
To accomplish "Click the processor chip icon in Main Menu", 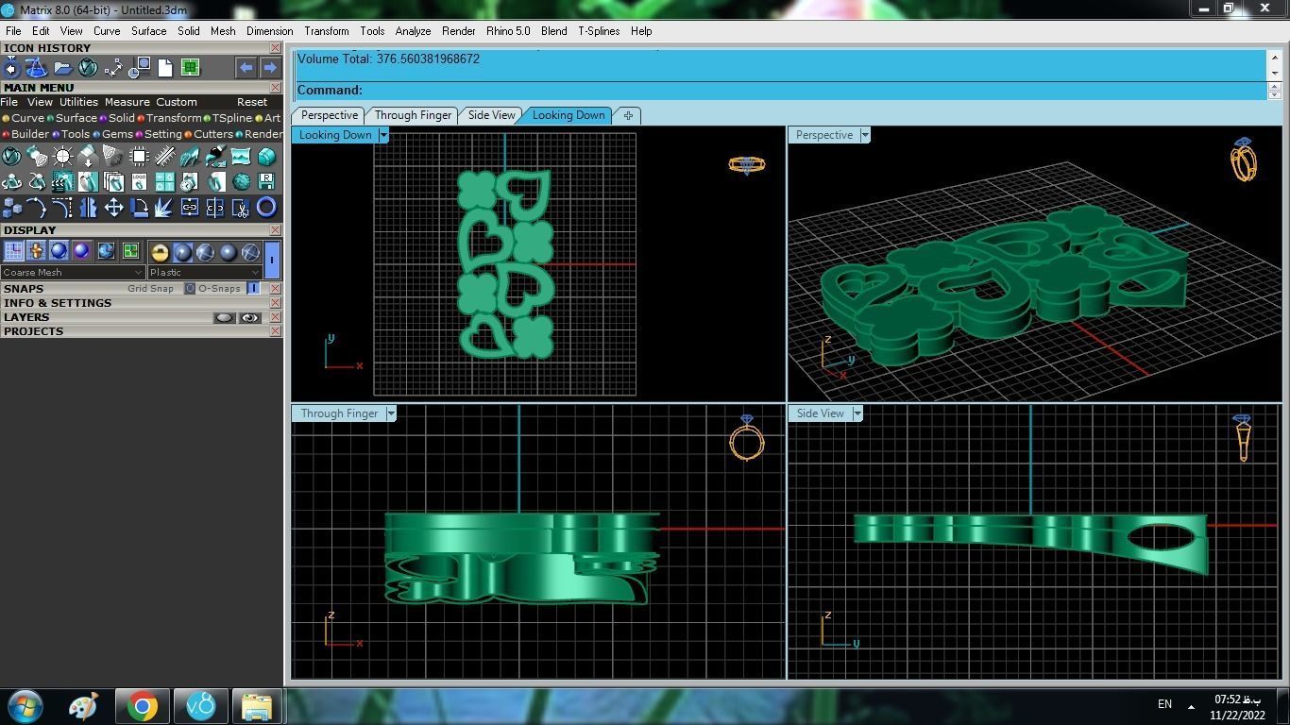I will tap(139, 157).
